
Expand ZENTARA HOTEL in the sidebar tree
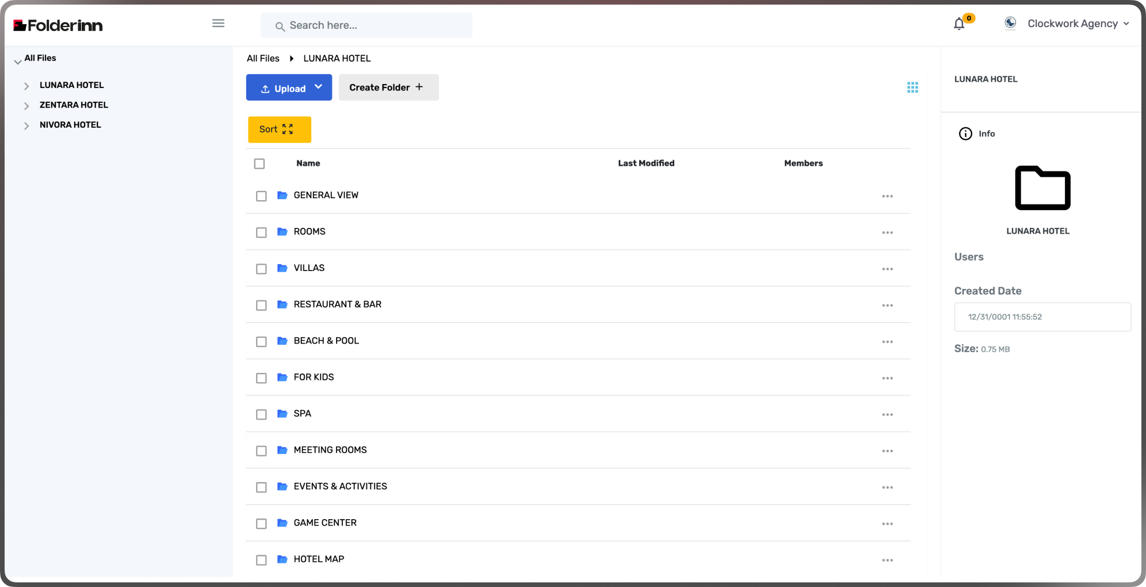pos(26,106)
